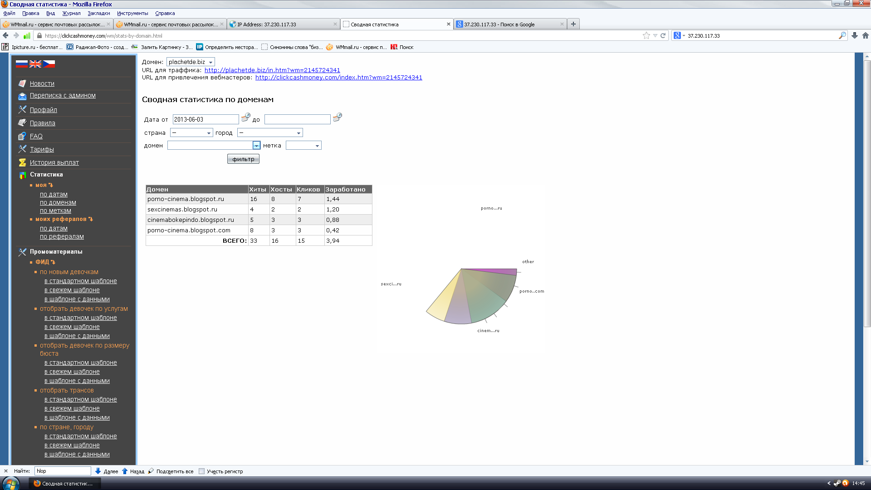Viewport: 871px width, 490px height.
Task: Click the Windows Start orb
Action: coord(11,483)
